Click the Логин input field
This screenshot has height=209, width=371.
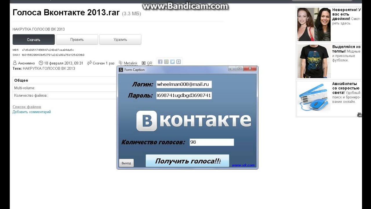tap(184, 84)
